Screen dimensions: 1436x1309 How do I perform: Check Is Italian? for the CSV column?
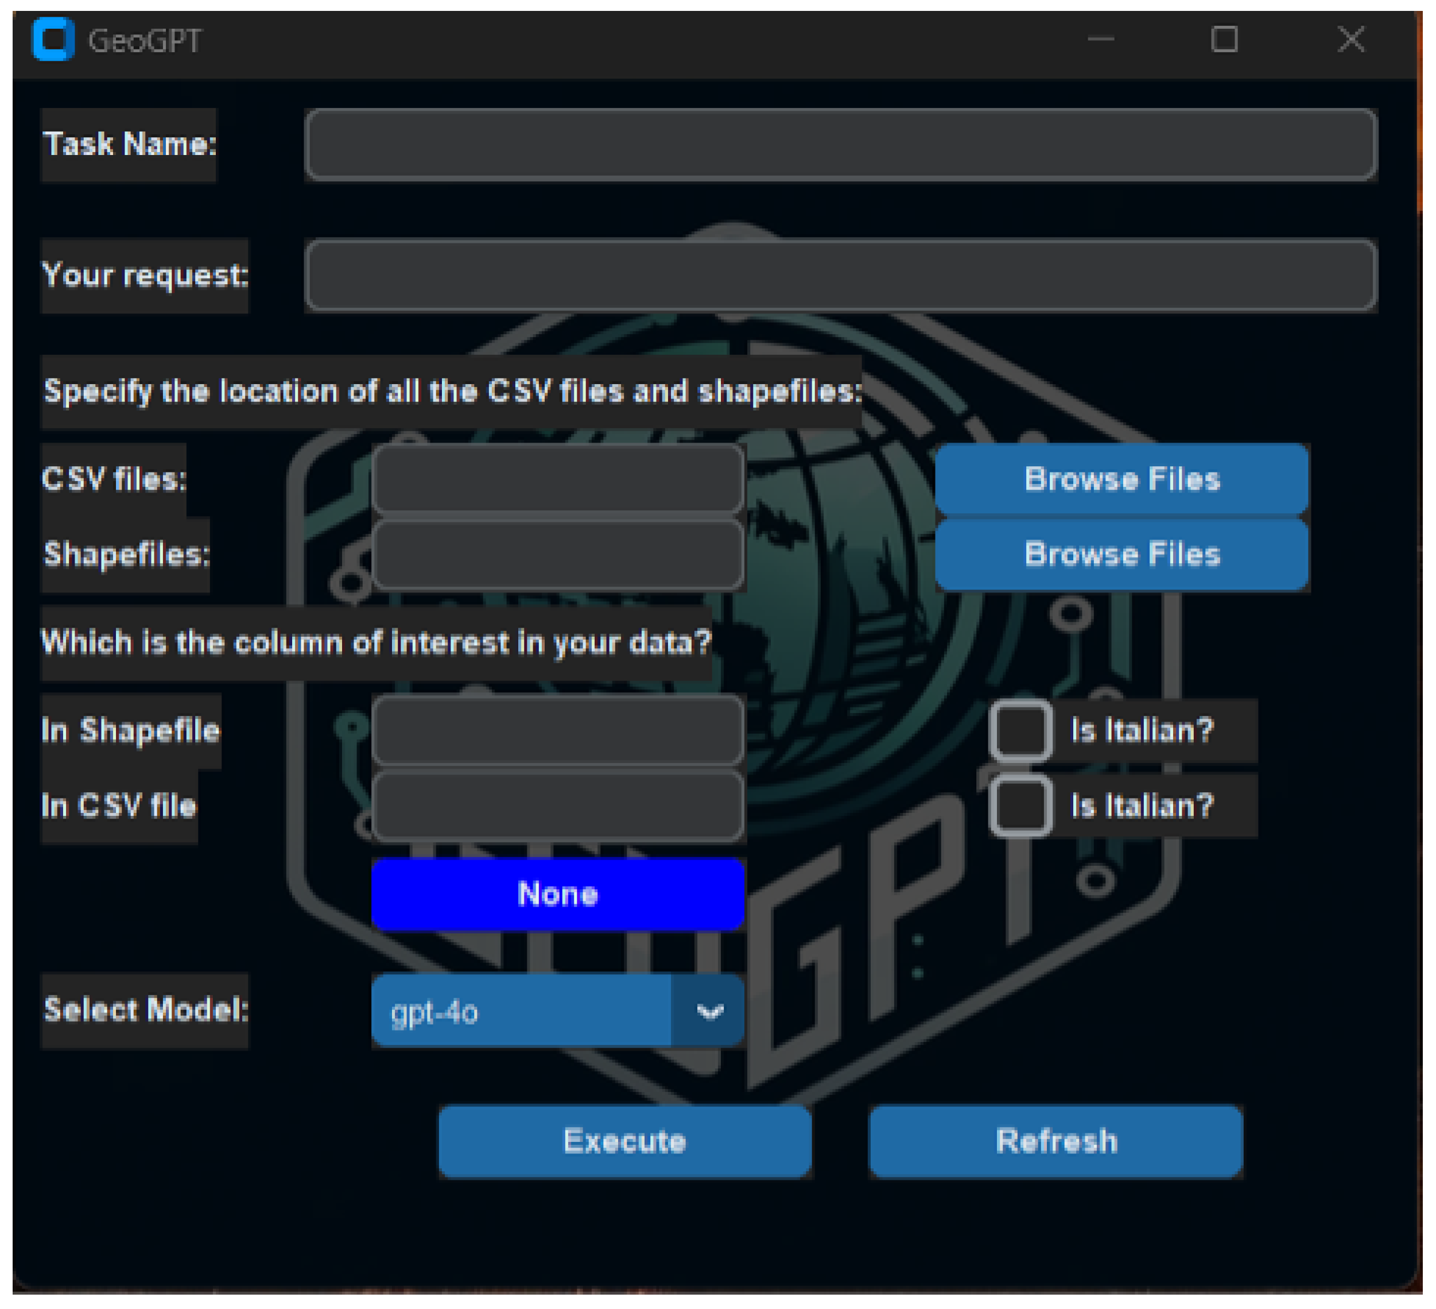[x=1020, y=806]
